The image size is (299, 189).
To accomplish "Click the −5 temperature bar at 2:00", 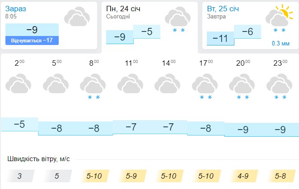I will 19,124.
